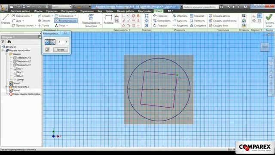This screenshot has height=155, width=275.
Task: Toggle the highlighted centerline icon in Формат panel
Action: (x=260, y=16)
